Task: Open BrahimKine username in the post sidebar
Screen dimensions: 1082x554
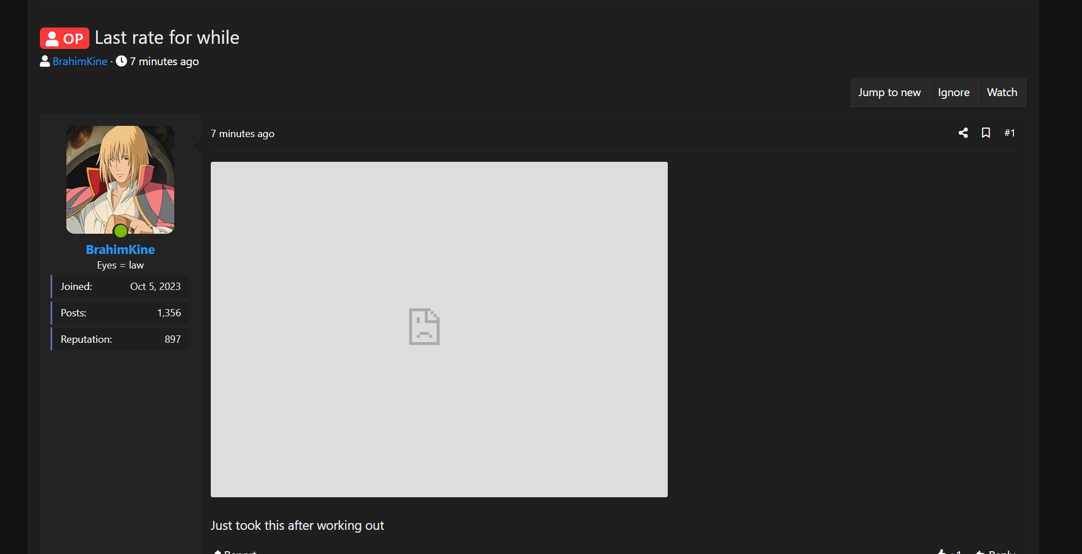Action: point(120,249)
